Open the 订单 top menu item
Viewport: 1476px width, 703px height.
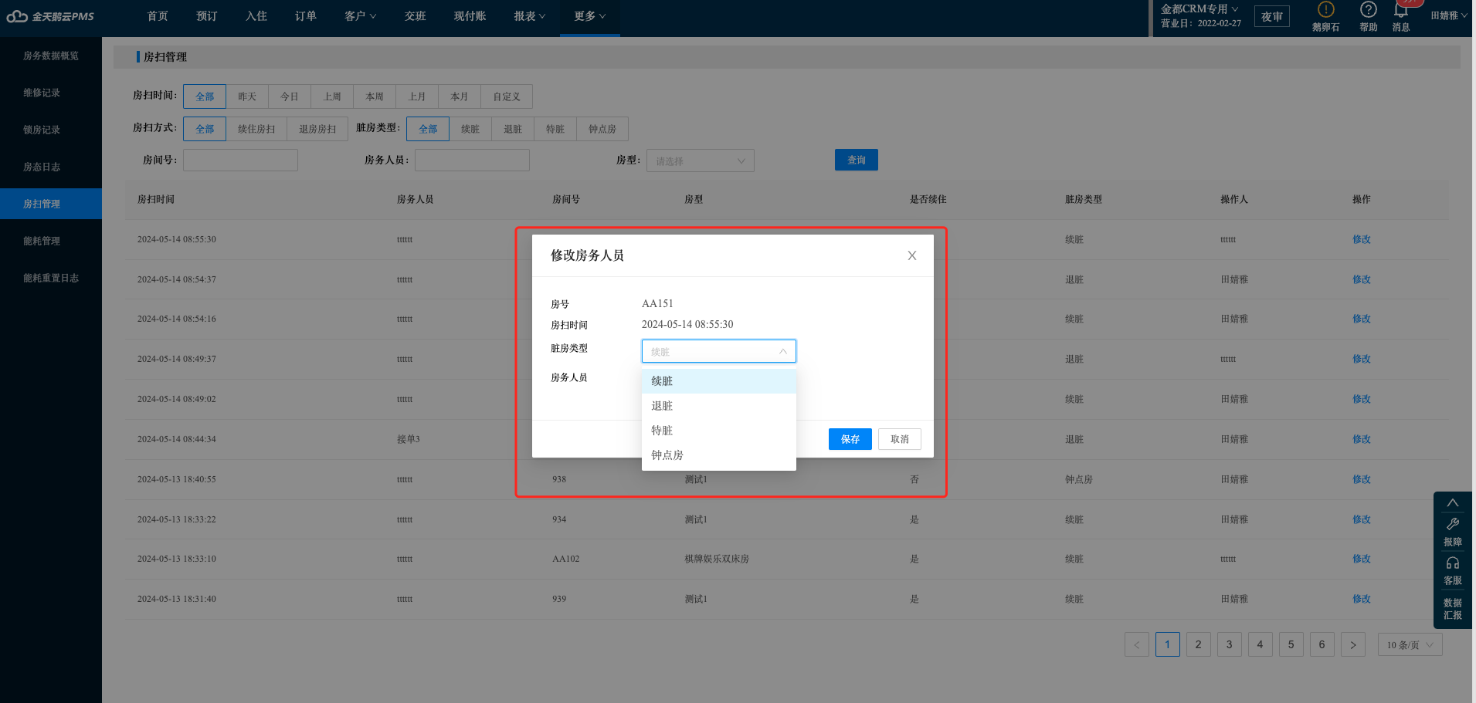[306, 16]
